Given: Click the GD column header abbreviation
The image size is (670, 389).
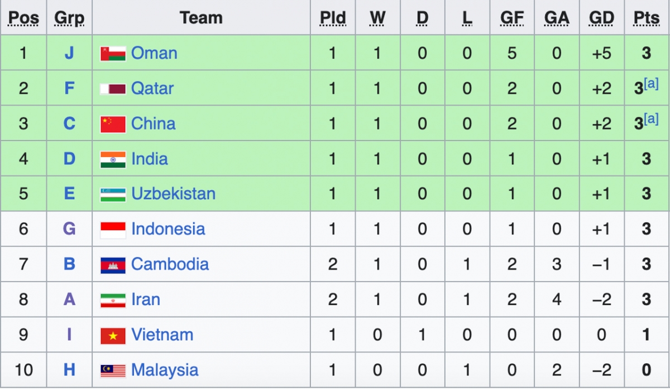Looking at the screenshot, I should (x=601, y=18).
